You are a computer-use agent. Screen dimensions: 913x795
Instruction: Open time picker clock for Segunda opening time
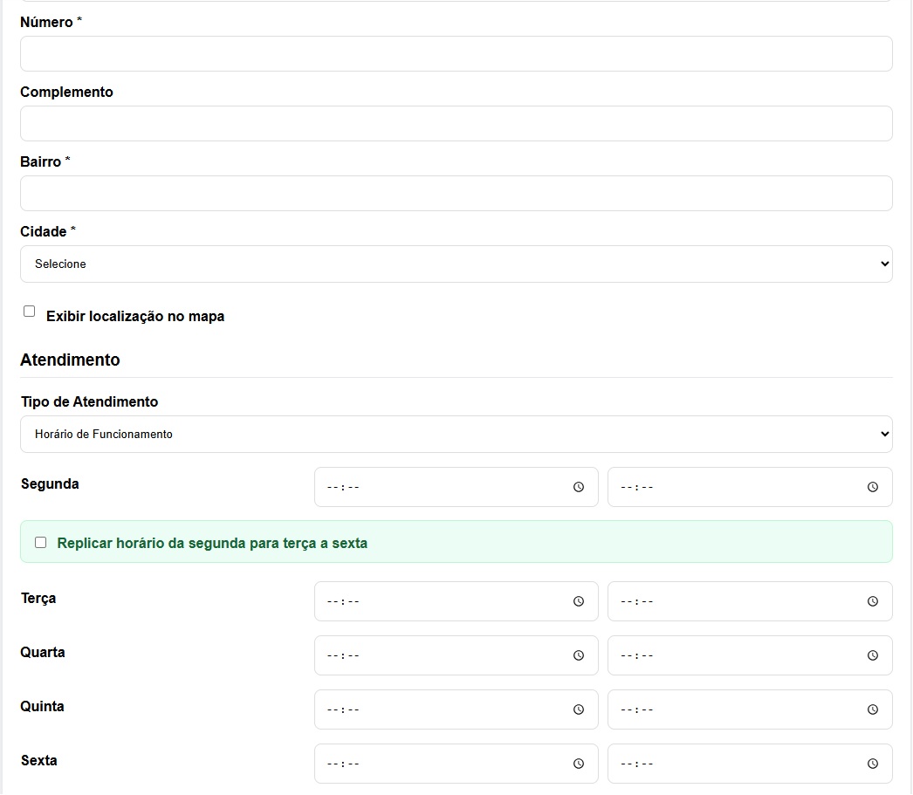click(578, 487)
